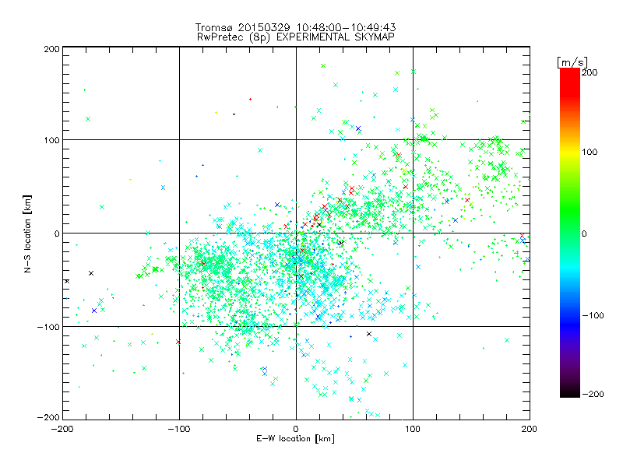Click the plot title line 'Tromsø 20150329 10:48:00-10:49:43'
This screenshot has height=467, width=623.
tap(295, 27)
